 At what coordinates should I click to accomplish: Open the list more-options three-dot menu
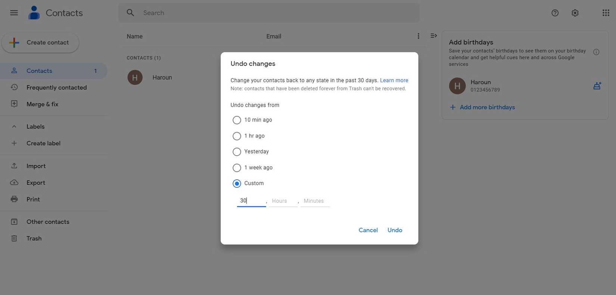point(418,36)
